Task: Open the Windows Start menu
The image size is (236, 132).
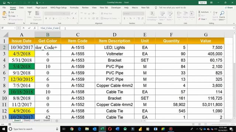Action: tap(4, 129)
